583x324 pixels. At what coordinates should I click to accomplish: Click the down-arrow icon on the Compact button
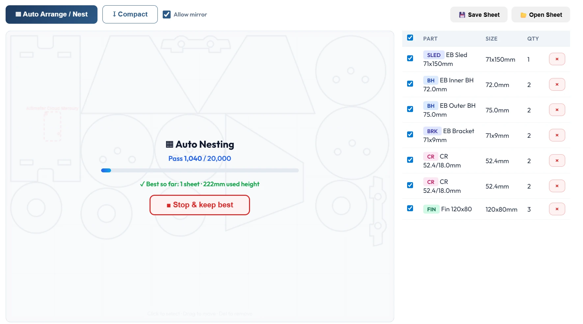(114, 14)
